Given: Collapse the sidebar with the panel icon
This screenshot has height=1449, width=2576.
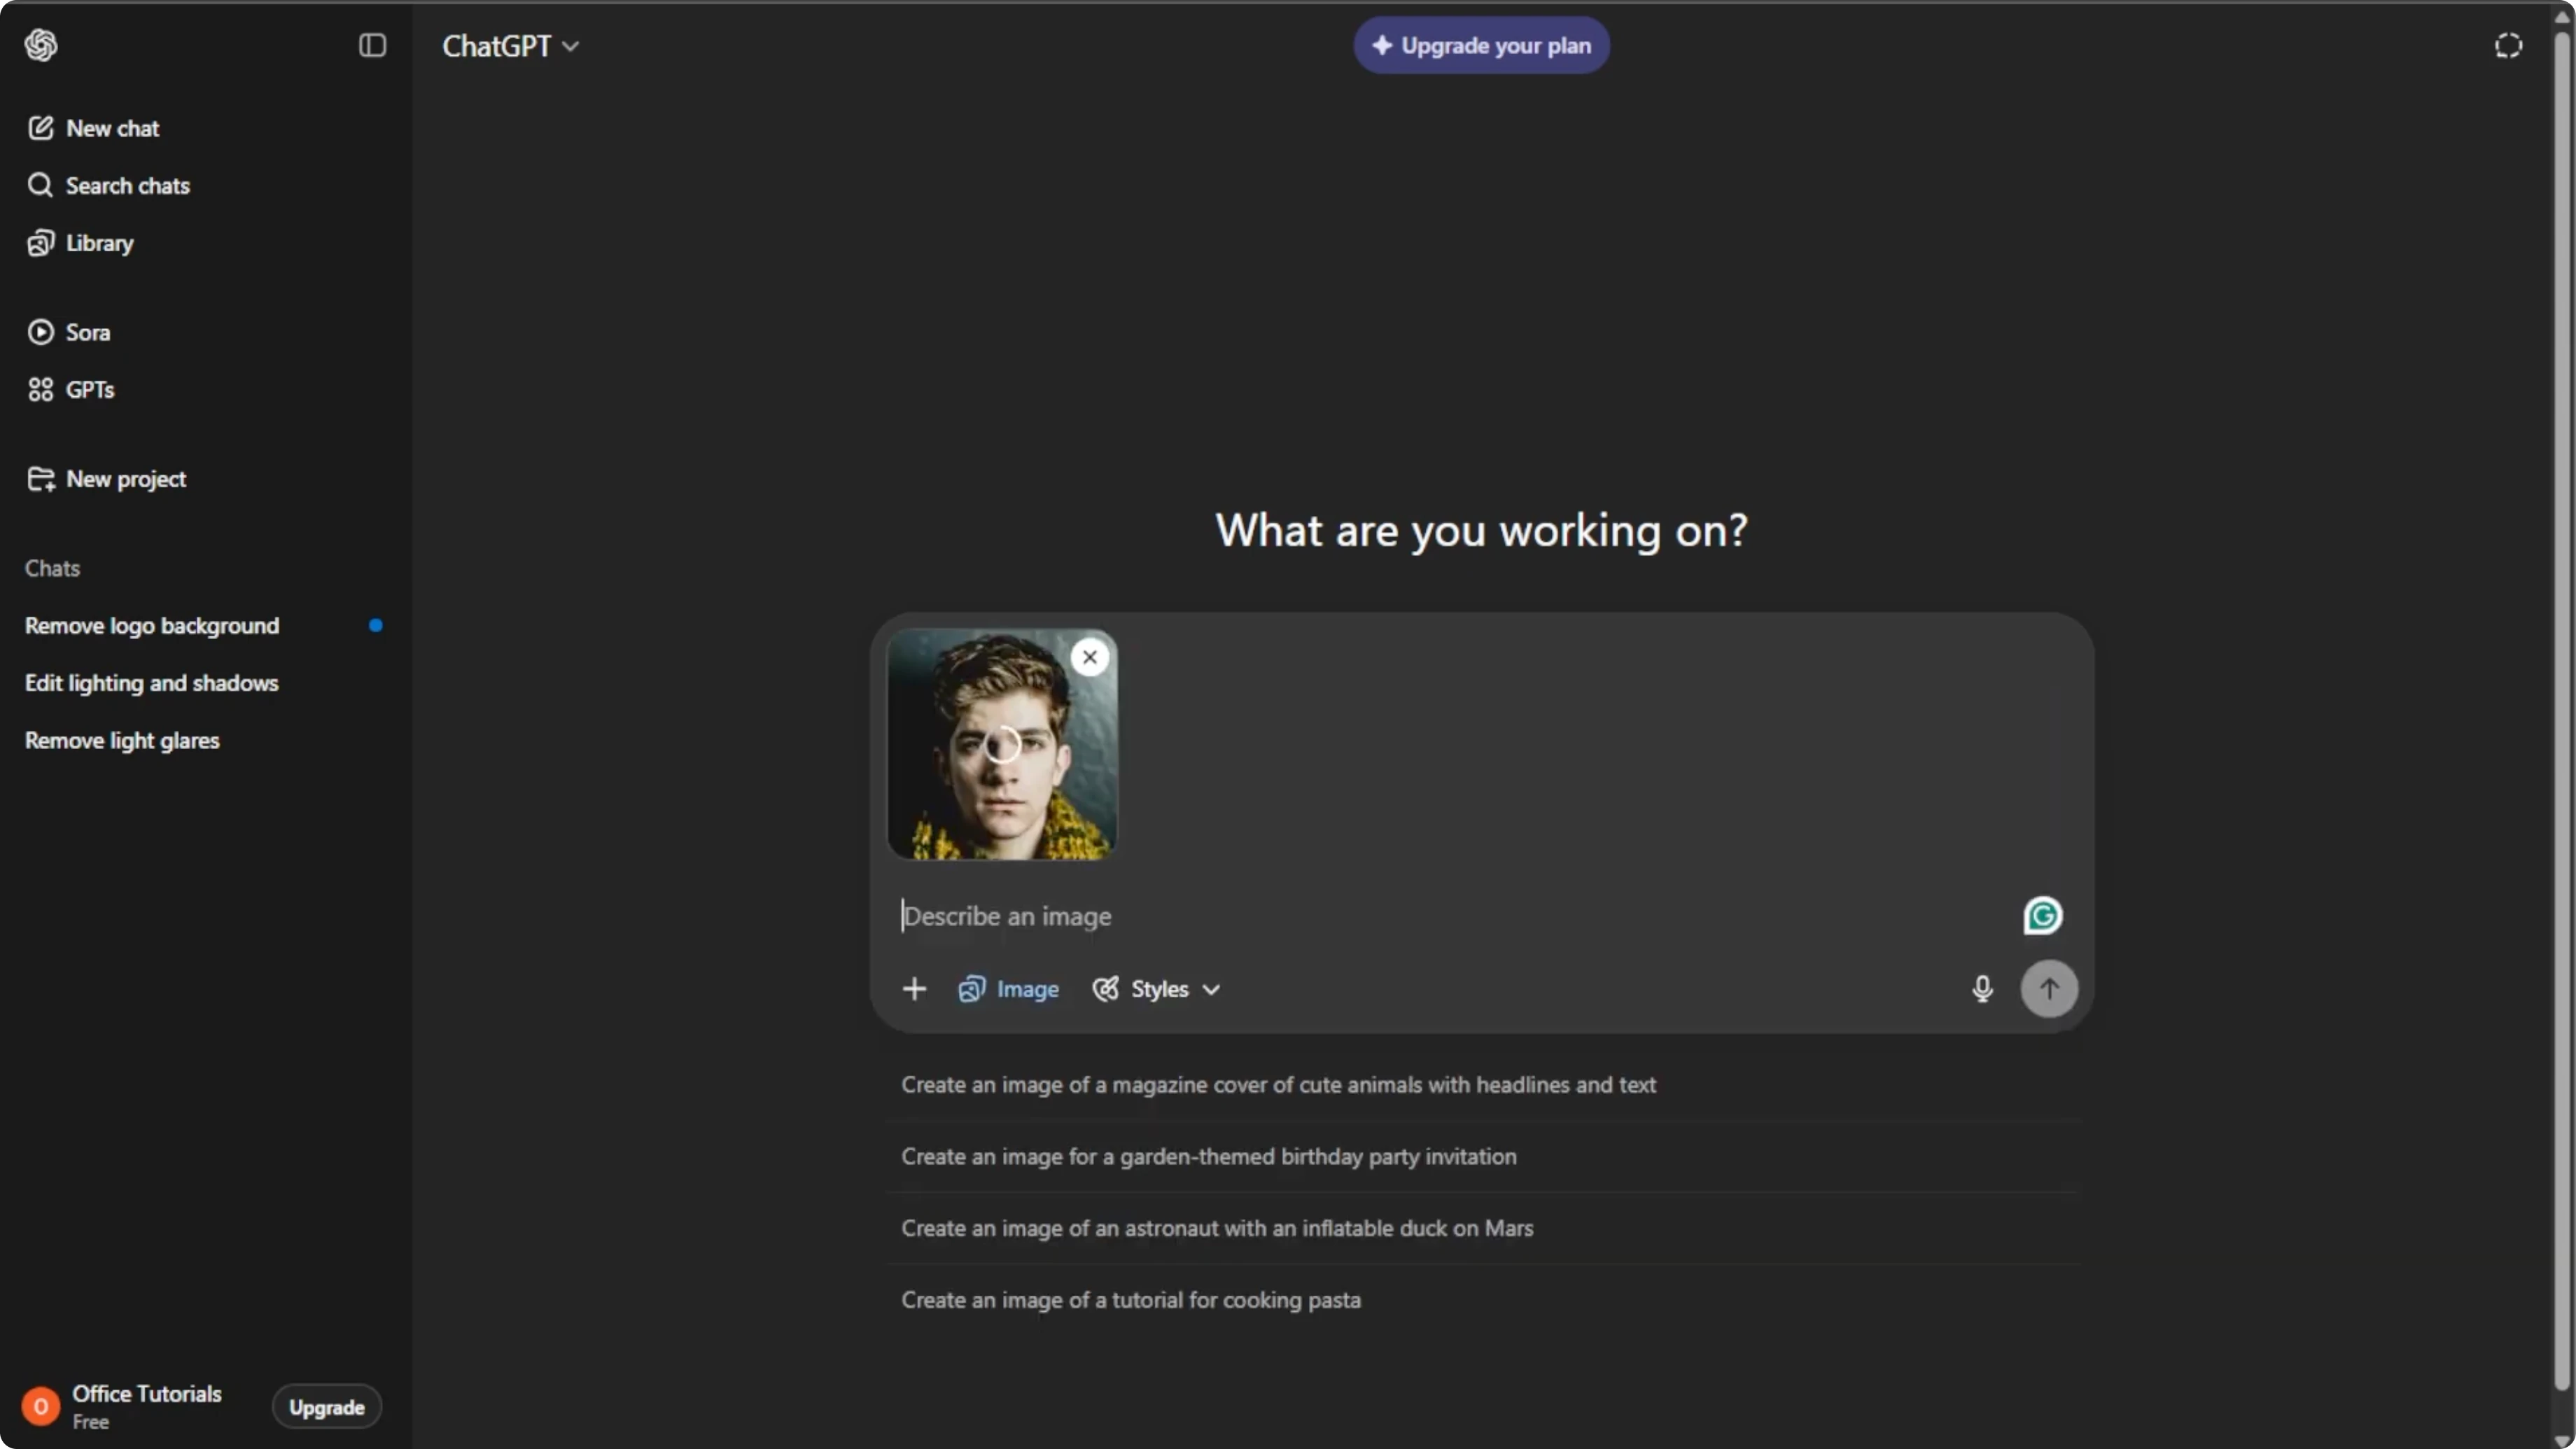Looking at the screenshot, I should click(372, 45).
